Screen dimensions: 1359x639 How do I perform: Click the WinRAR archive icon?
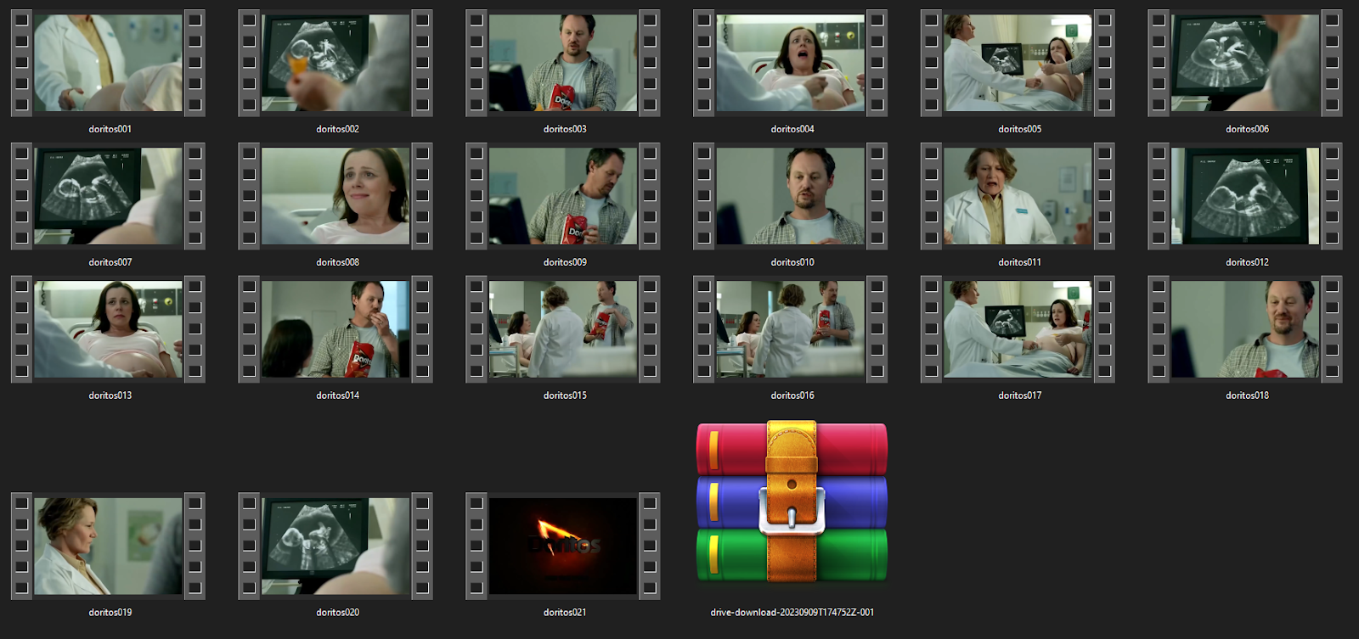click(792, 502)
